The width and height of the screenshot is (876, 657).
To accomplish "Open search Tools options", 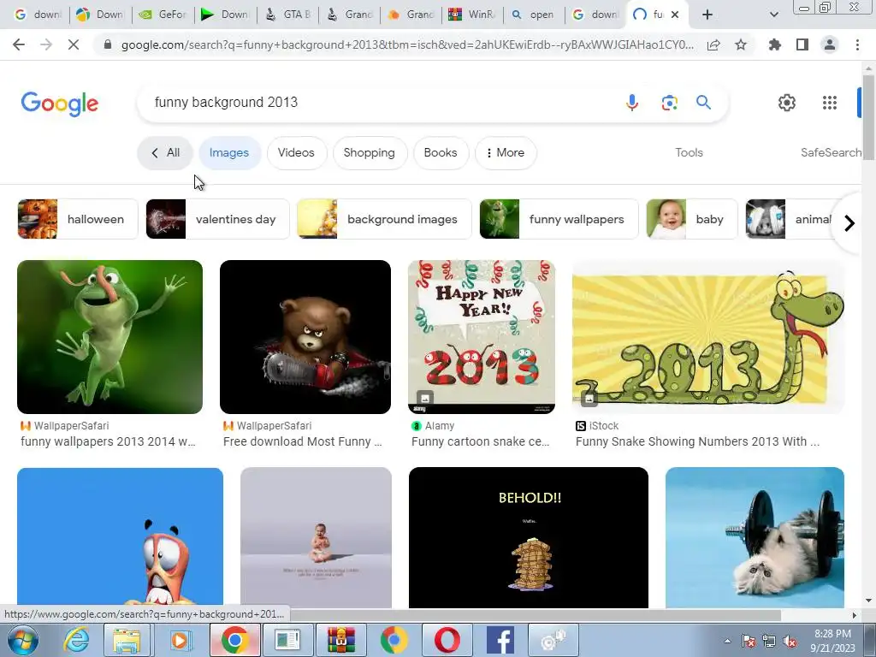I will pos(689,152).
